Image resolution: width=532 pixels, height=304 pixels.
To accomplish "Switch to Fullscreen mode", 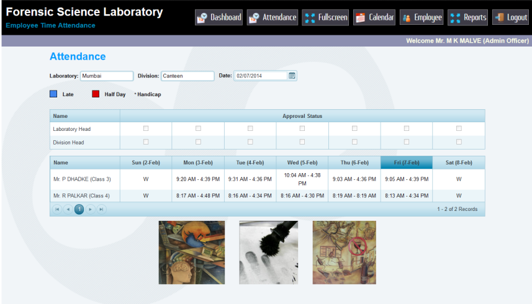I will tap(325, 17).
